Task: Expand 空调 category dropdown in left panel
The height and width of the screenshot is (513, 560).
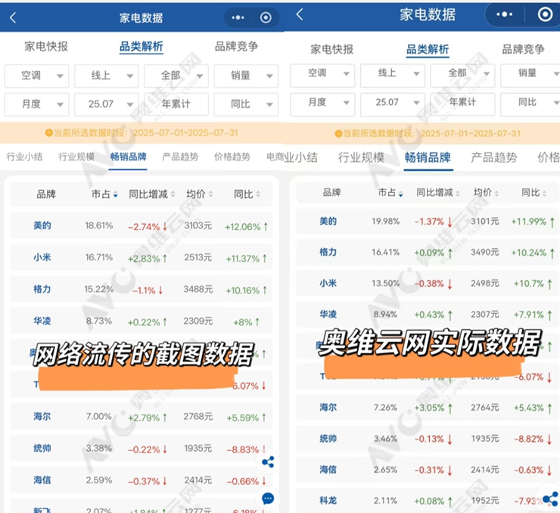Action: (36, 76)
